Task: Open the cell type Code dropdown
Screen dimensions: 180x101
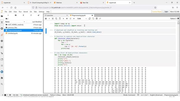Action: tap(82, 19)
